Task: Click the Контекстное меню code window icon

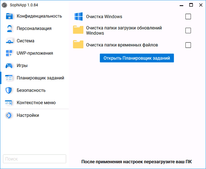Action: (9, 103)
